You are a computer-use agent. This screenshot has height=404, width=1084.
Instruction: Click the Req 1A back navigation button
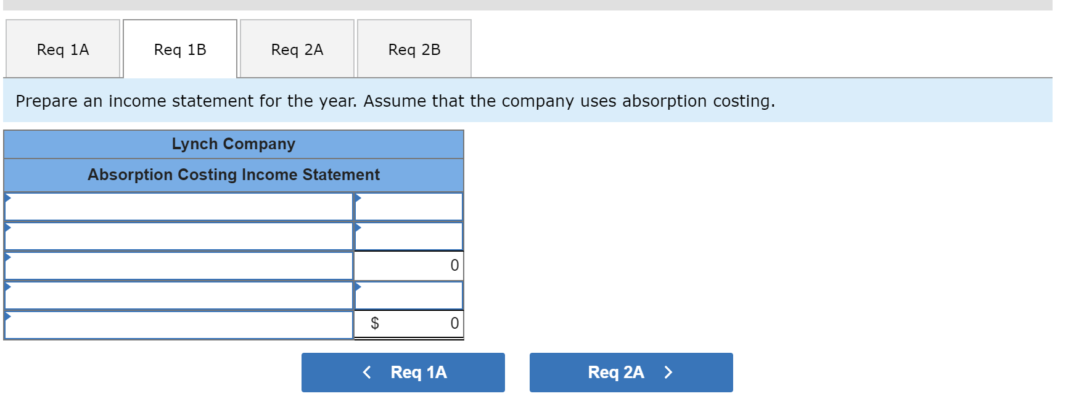click(x=403, y=372)
